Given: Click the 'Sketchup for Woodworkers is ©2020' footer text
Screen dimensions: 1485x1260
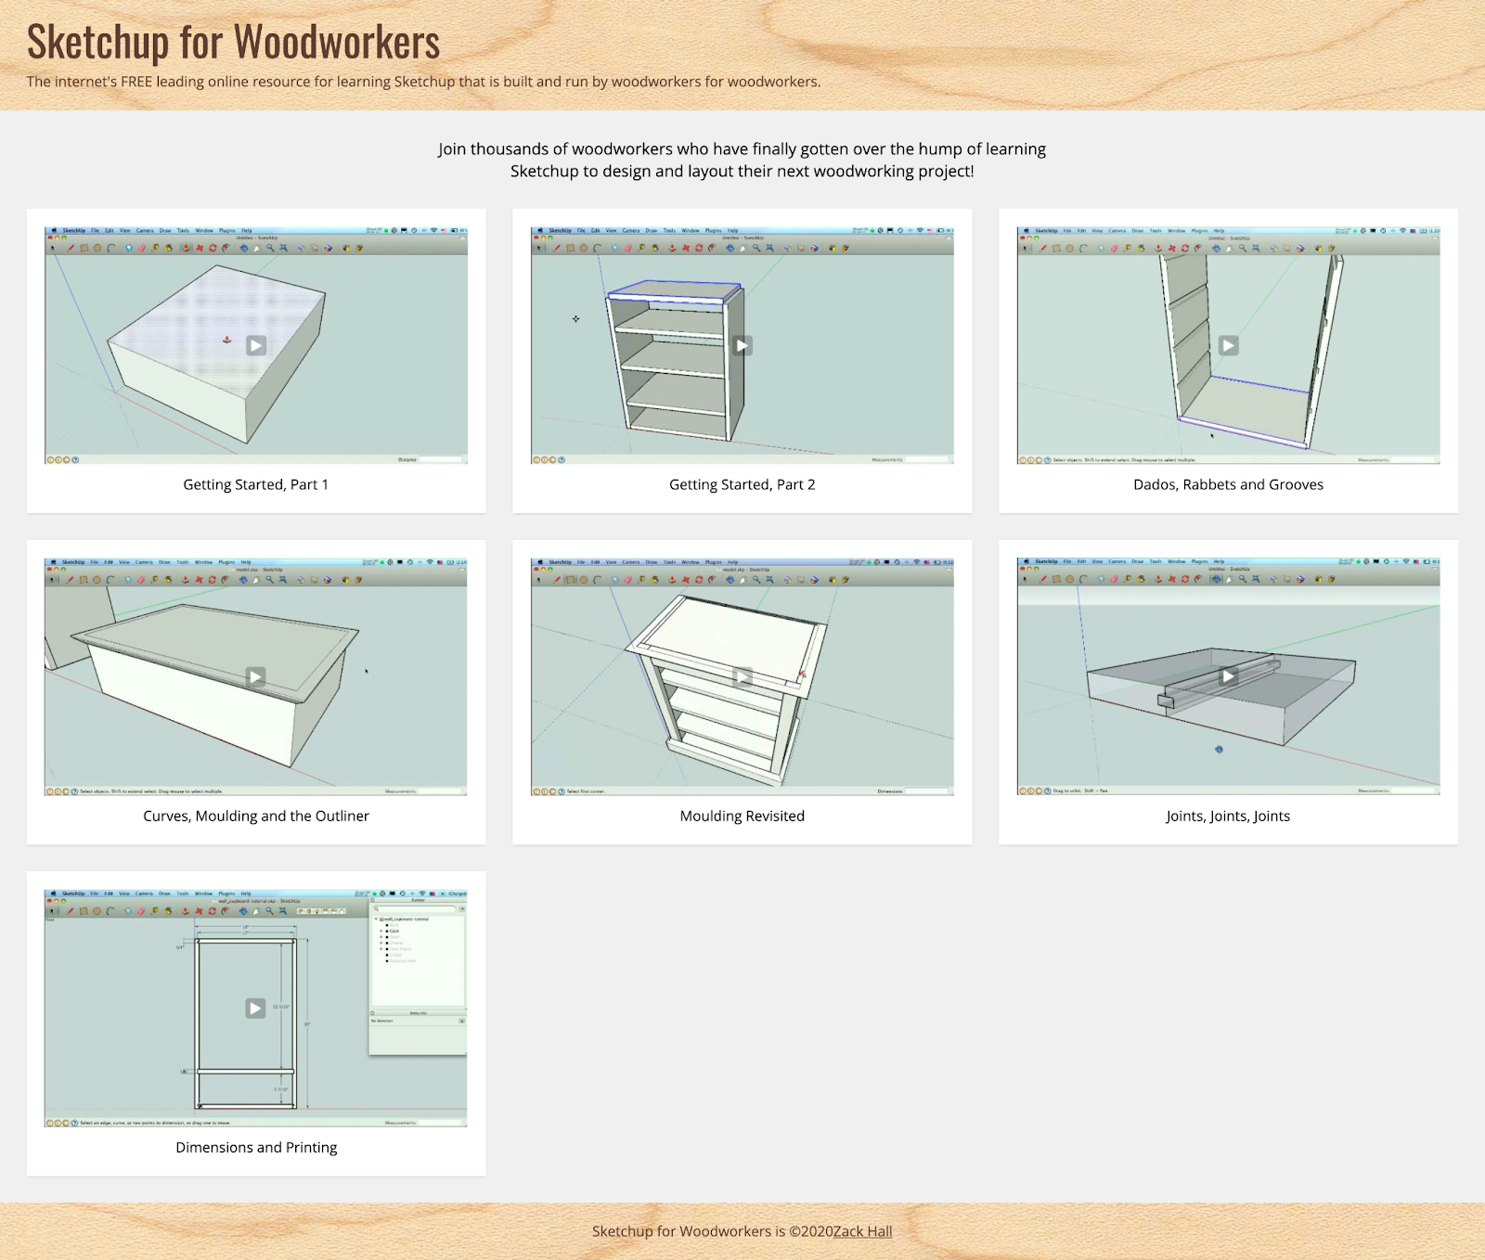Looking at the screenshot, I should click(x=713, y=1231).
